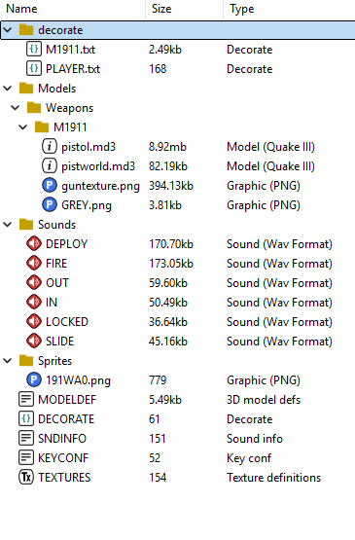The height and width of the screenshot is (540, 355).
Task: Collapse the Sprites folder chevron
Action: click(8, 361)
